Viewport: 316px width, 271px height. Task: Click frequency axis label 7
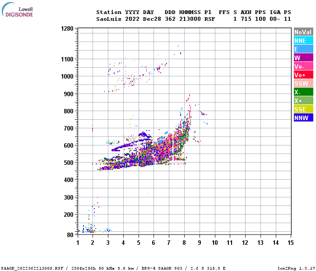169,243
